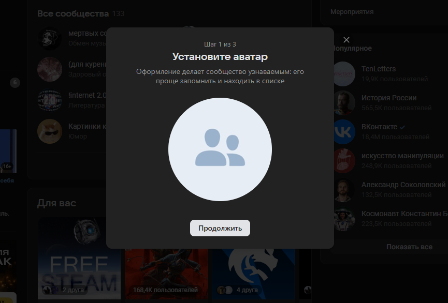Click the !internet 2.0 community avatar

pyautogui.click(x=50, y=100)
